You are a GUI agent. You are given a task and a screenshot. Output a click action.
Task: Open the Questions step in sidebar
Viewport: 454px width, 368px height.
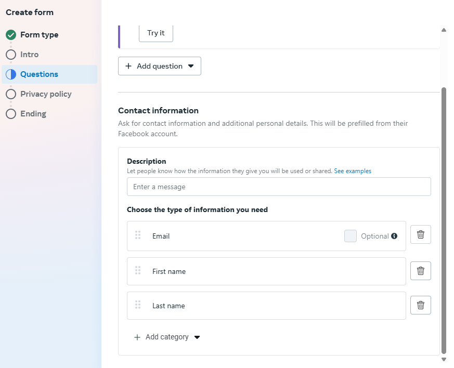[39, 74]
